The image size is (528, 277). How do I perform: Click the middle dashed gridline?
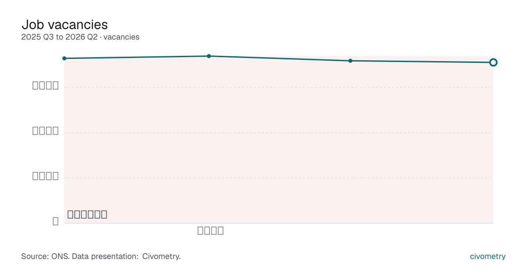[279, 133]
